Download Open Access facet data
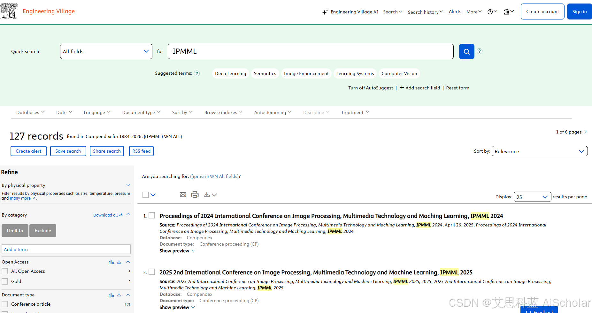This screenshot has height=313, width=592. coord(119,262)
